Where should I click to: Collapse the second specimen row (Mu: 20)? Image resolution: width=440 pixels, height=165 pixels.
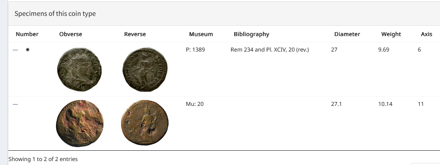point(15,104)
